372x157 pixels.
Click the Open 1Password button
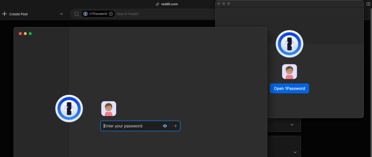[x=289, y=88]
